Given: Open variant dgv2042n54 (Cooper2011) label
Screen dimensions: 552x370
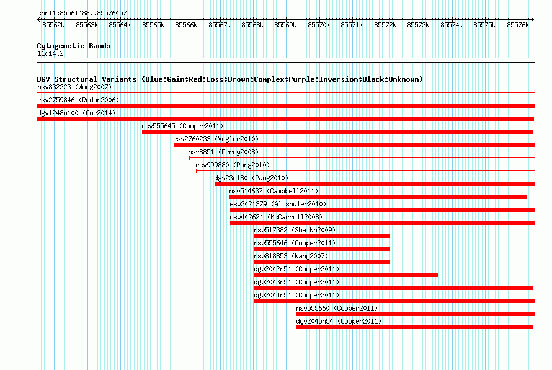Looking at the screenshot, I should [x=296, y=269].
